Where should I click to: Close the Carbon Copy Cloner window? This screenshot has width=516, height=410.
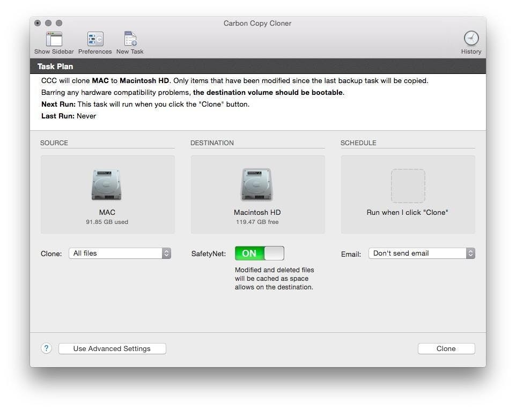pos(38,23)
